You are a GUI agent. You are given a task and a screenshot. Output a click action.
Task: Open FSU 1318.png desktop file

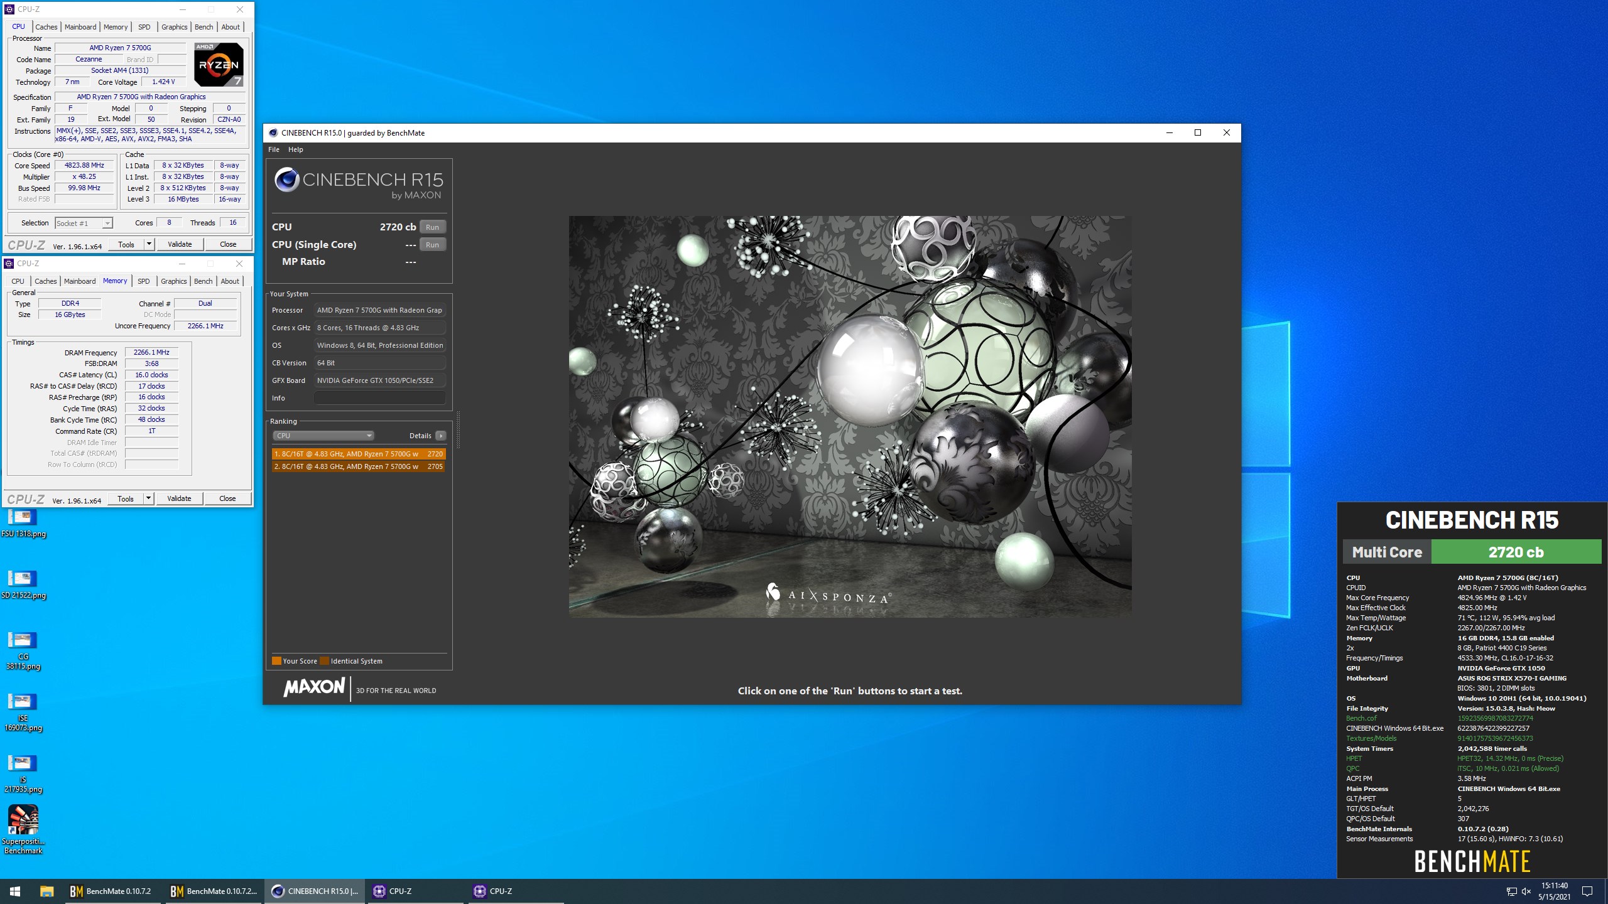(23, 523)
